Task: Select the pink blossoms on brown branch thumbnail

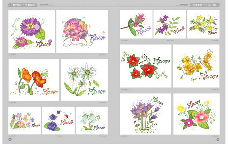Action: [136, 24]
